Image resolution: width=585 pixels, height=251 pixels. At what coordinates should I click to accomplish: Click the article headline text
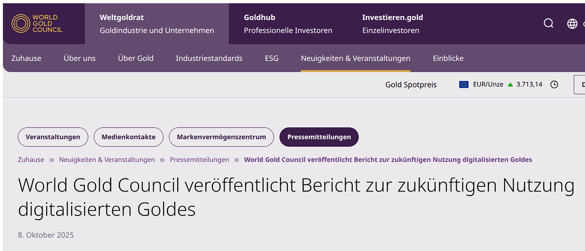click(297, 197)
